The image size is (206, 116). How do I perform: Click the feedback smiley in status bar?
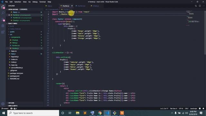(200, 109)
